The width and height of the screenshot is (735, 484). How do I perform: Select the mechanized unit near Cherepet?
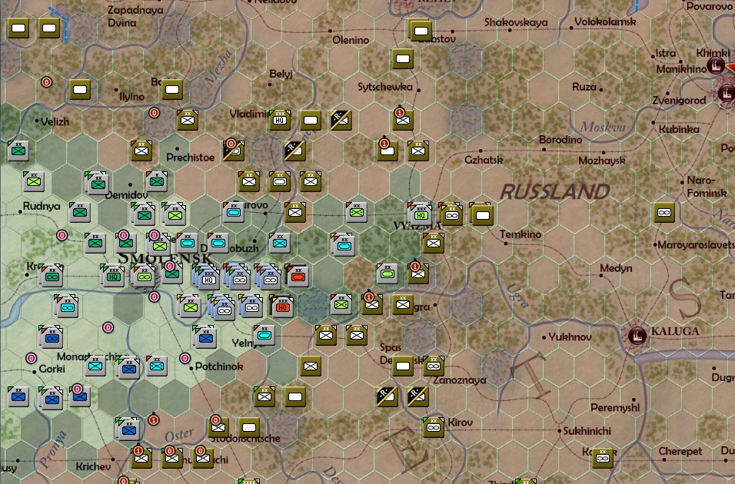tap(603, 458)
